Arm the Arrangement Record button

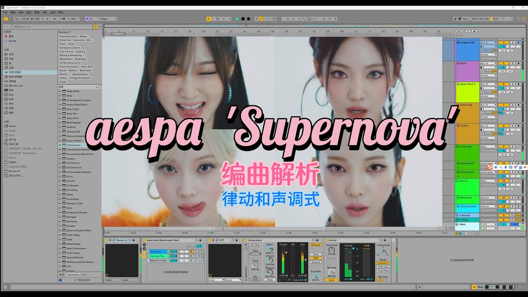click(248, 19)
